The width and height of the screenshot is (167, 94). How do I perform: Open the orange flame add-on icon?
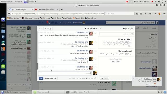point(159,14)
